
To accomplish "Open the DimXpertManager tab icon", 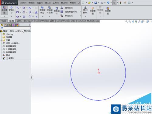I will coord(13,25).
